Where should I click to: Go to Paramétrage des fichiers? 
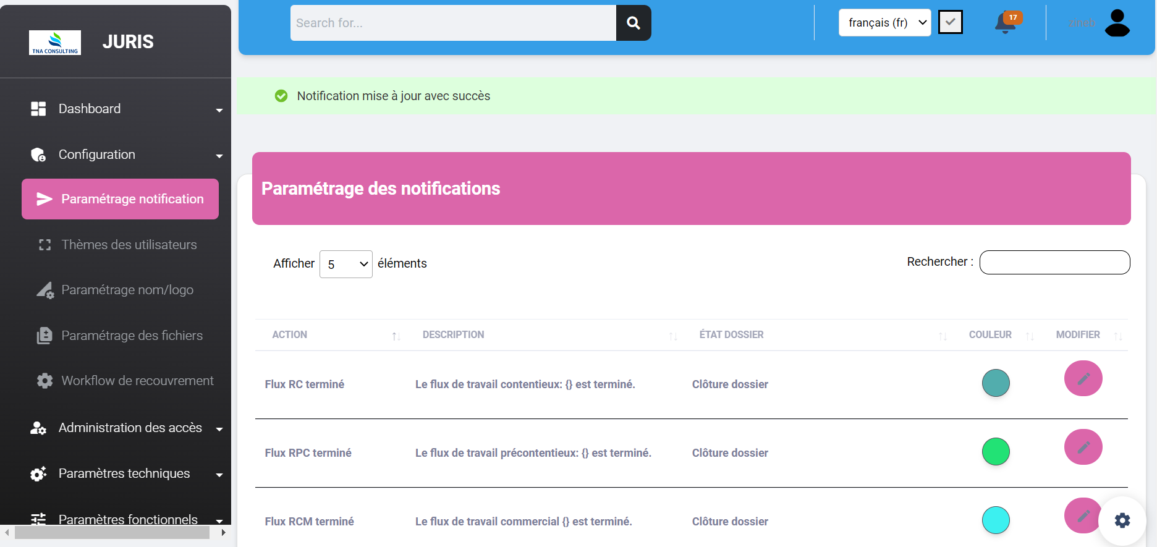132,336
